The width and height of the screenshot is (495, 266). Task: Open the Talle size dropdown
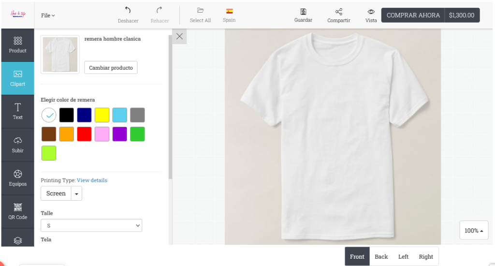(91, 225)
